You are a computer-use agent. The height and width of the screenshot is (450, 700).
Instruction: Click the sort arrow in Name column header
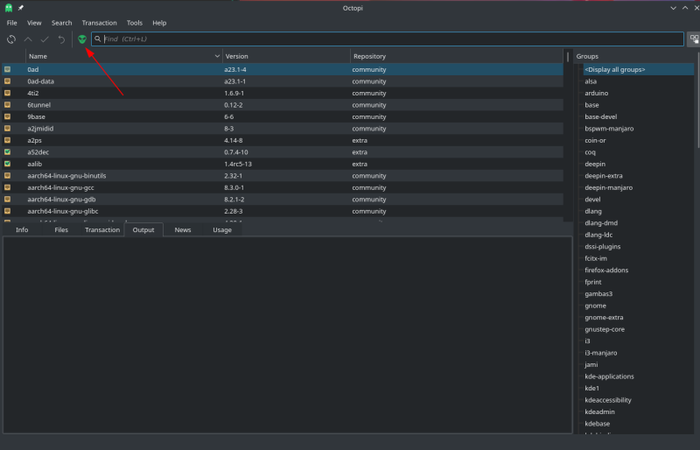pos(217,56)
